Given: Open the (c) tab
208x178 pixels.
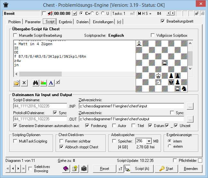Looking at the screenshot, I should tap(119, 22).
